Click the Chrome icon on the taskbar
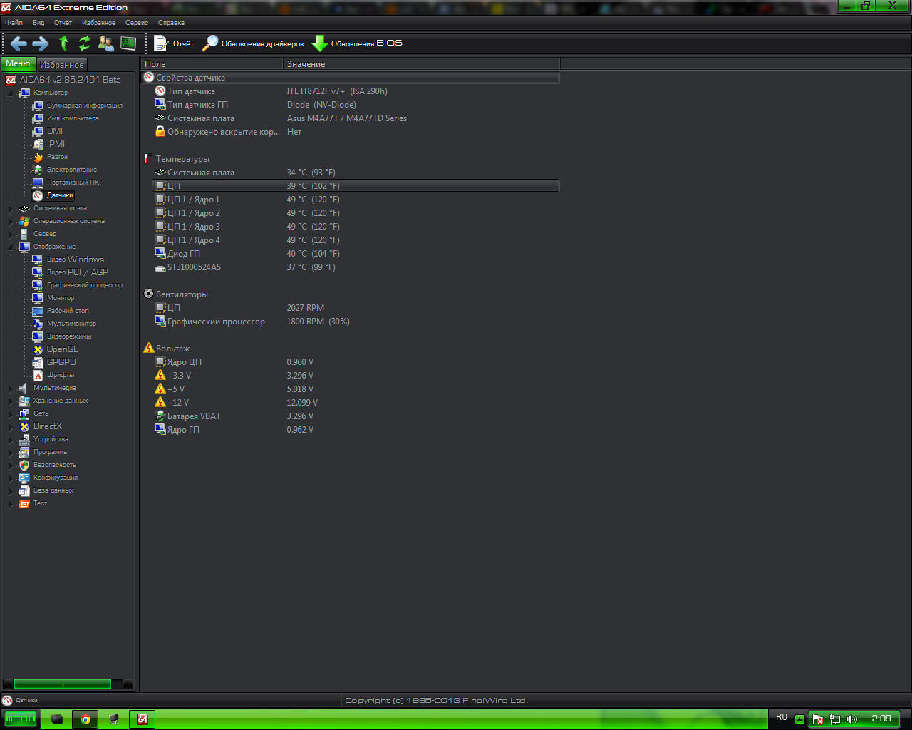This screenshot has height=730, width=912. coord(85,719)
